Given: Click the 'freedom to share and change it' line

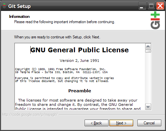Looking at the screenshot, I should pyautogui.click(x=74, y=105).
